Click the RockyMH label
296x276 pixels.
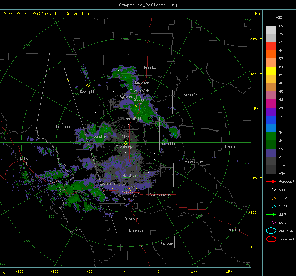(x=87, y=92)
